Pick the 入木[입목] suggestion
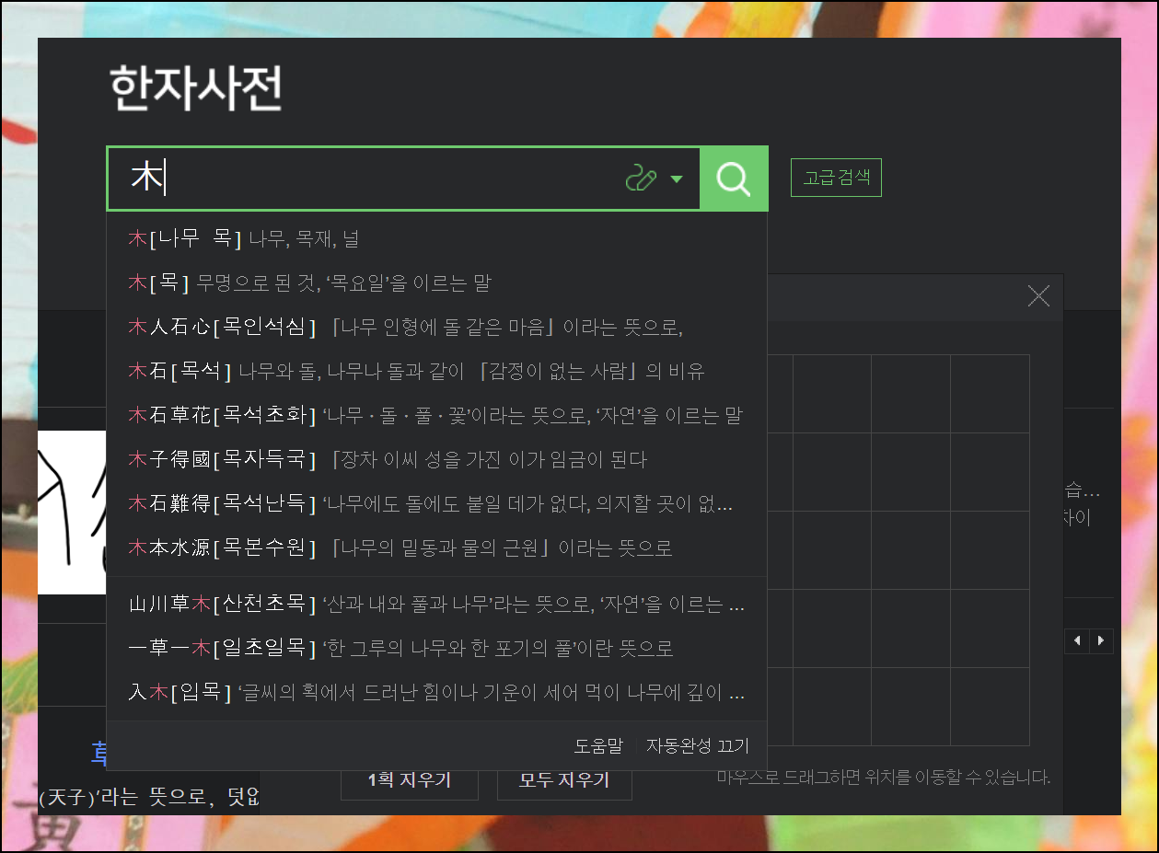This screenshot has height=853, width=1159. pos(436,692)
